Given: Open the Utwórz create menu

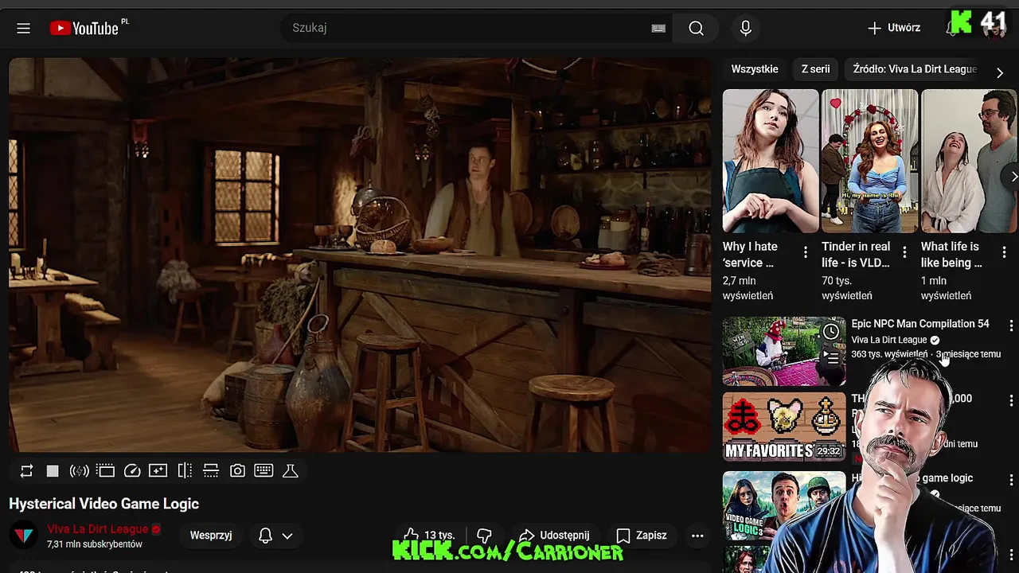Looking at the screenshot, I should [893, 28].
